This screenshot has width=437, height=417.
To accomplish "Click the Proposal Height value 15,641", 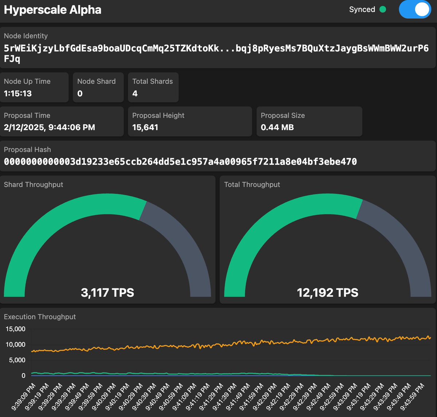I will 145,127.
